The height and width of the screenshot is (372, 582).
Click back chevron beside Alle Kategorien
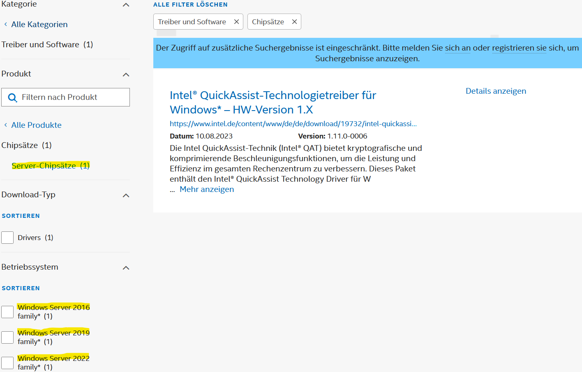click(5, 24)
